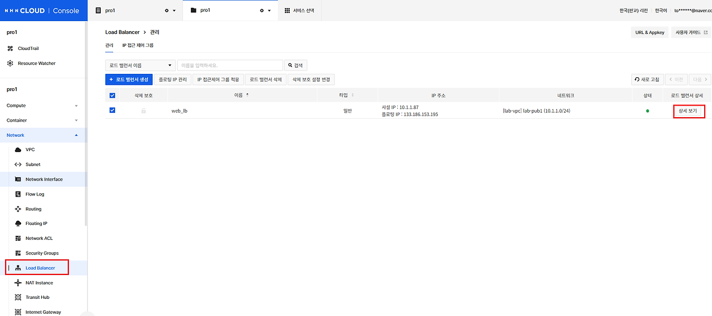Click the Floating IP icon

pyautogui.click(x=18, y=223)
